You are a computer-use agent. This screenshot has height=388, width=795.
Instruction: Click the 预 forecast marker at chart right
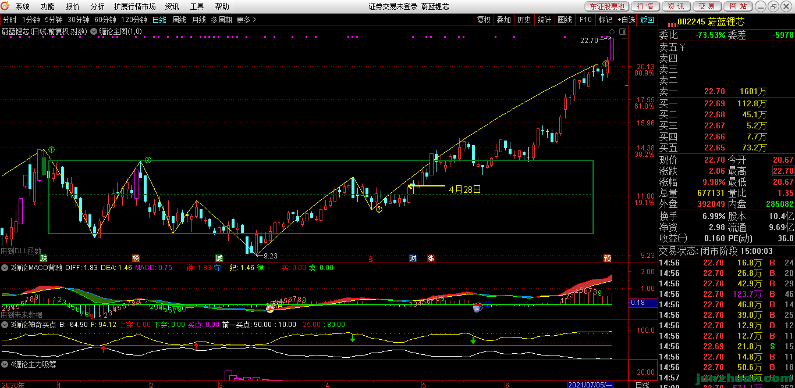(x=607, y=258)
